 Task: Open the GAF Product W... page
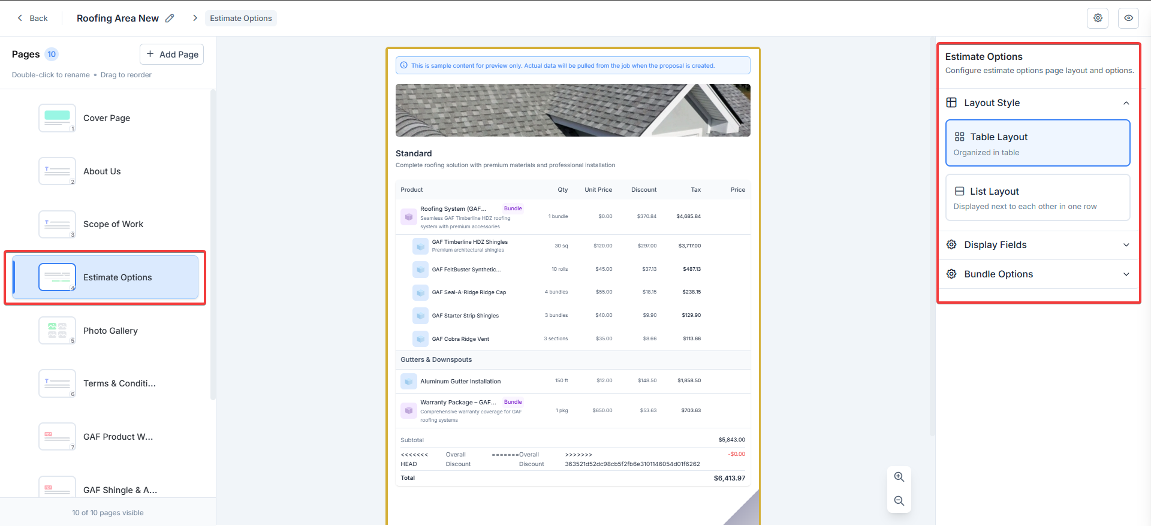[x=106, y=437]
